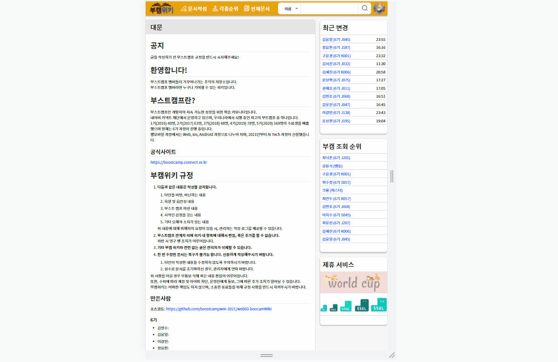Click the magnifier search icon
The width and height of the screenshot is (558, 362).
click(364, 8)
